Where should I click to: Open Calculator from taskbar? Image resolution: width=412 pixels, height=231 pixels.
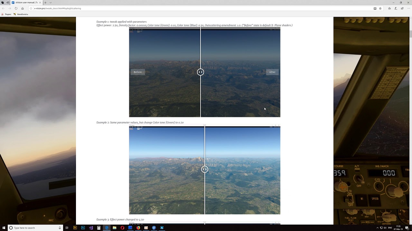99,228
